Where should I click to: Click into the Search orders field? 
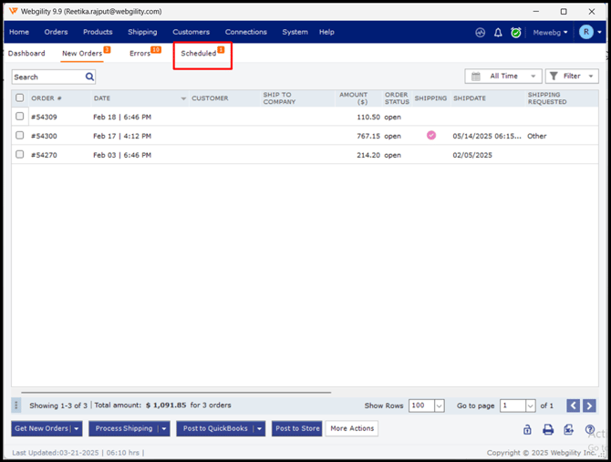(47, 77)
